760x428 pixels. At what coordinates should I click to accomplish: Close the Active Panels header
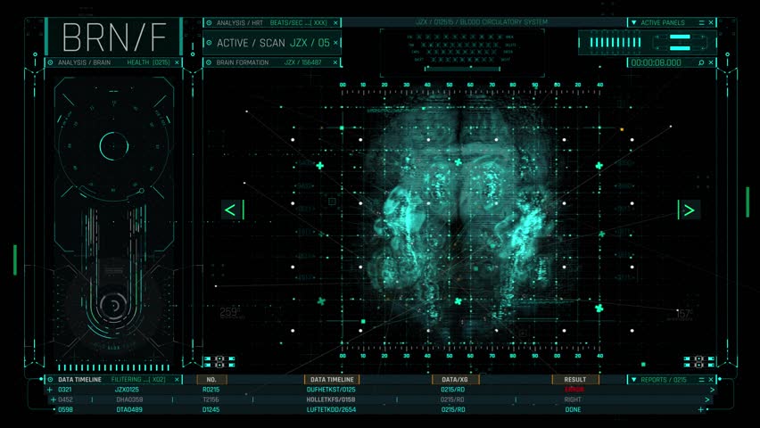coord(711,23)
